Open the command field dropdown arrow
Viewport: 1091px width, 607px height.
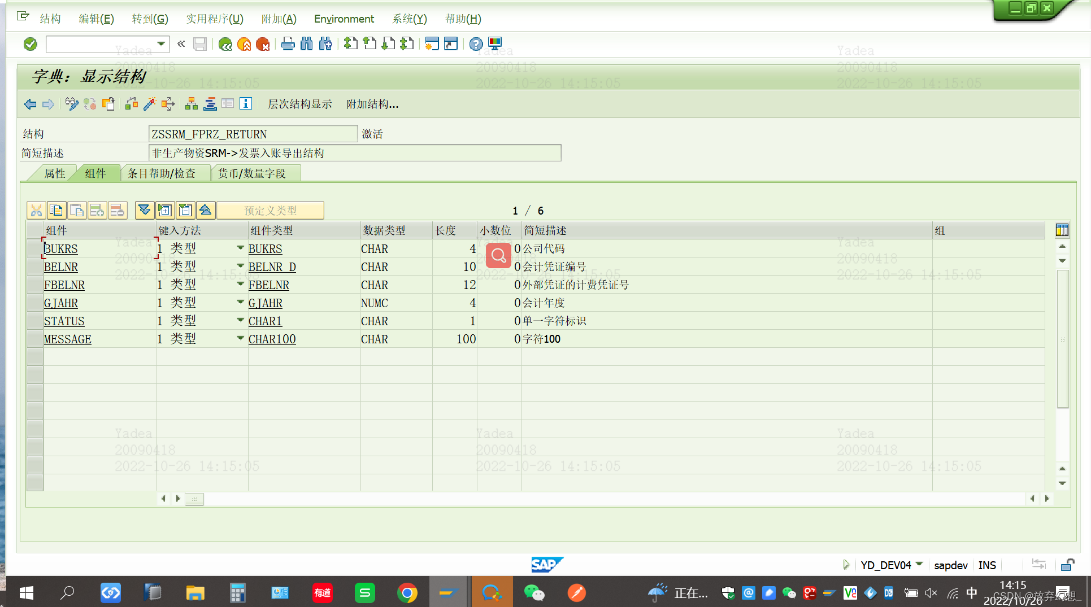click(160, 44)
